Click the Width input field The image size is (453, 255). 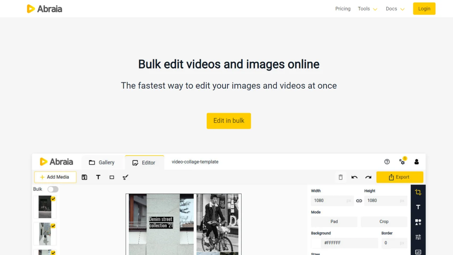pyautogui.click(x=329, y=200)
